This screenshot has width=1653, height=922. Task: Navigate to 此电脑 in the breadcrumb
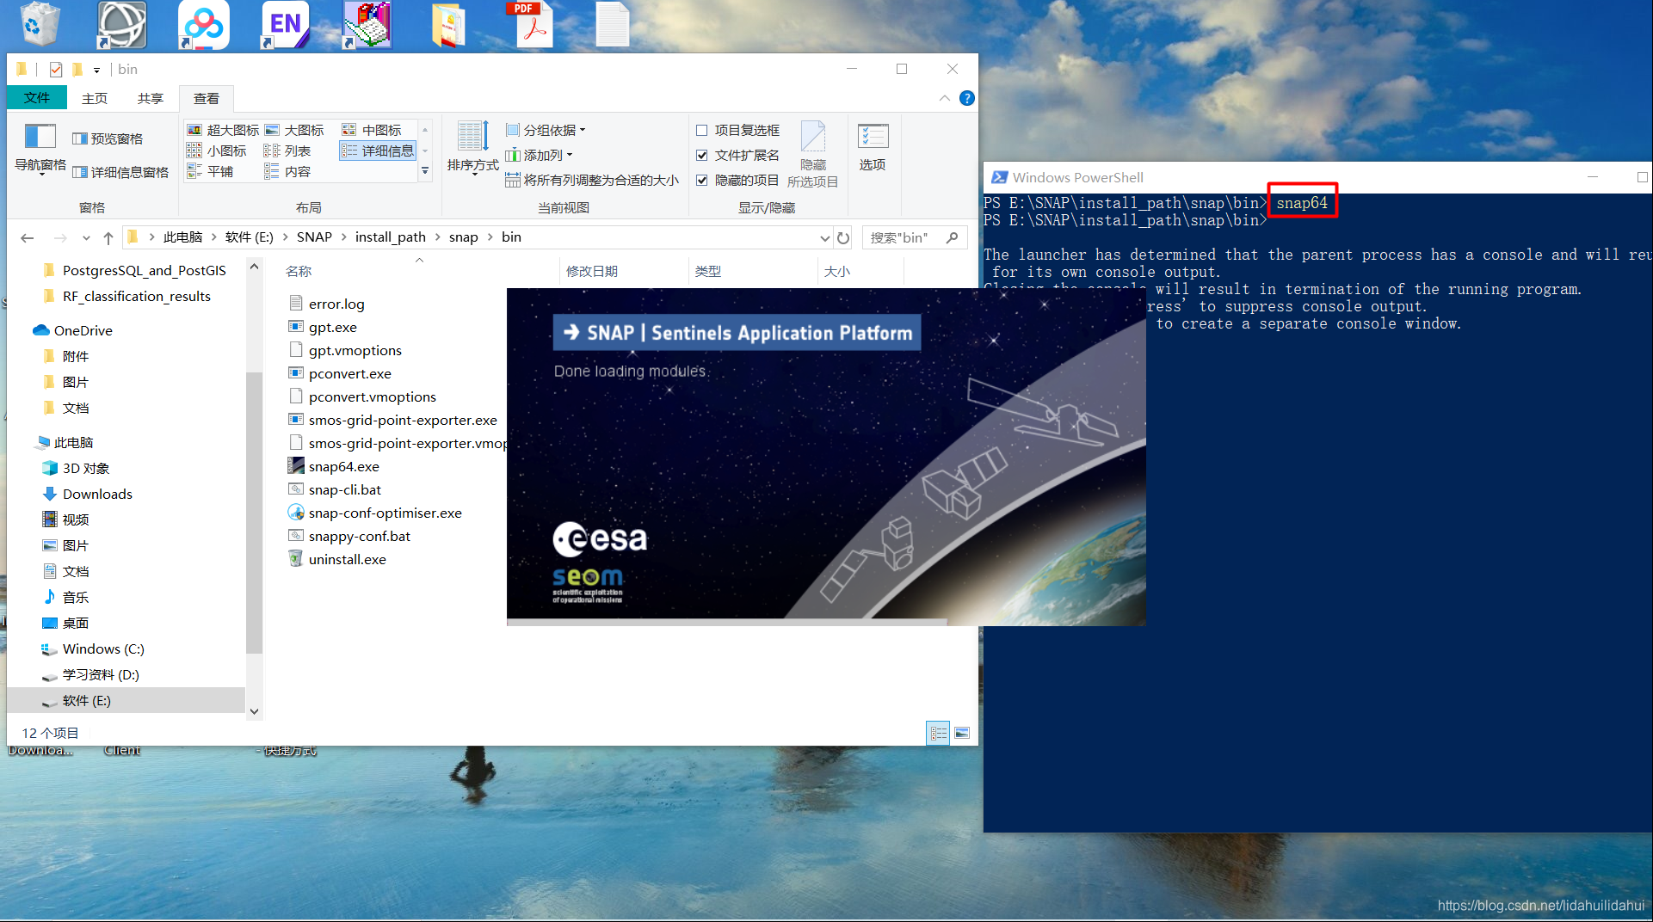[x=182, y=237]
